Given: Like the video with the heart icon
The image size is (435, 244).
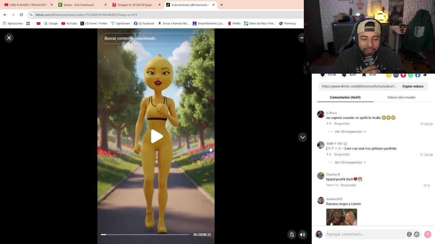Looking at the screenshot, I should [323, 75].
